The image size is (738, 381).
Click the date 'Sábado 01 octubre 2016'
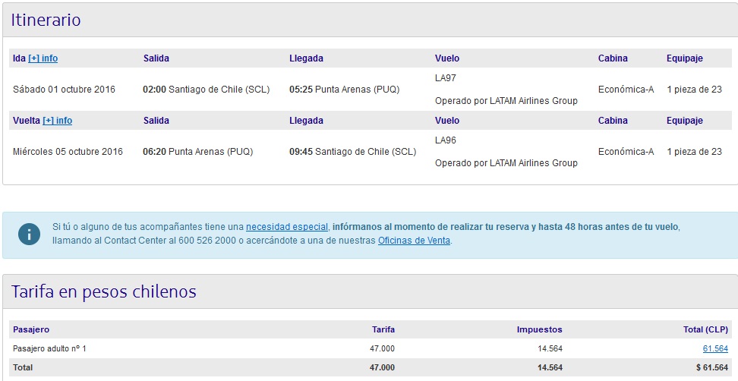click(64, 90)
